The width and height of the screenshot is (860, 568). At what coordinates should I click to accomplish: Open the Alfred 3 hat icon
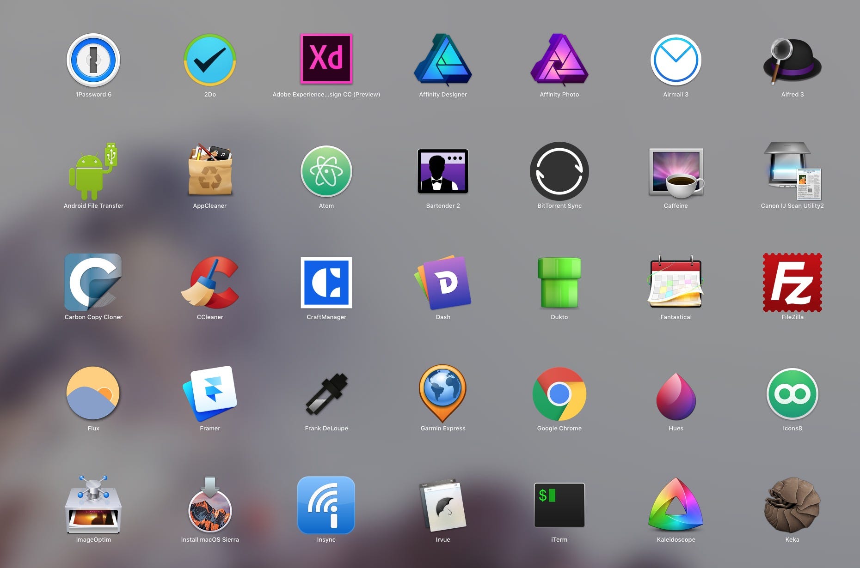pos(792,61)
